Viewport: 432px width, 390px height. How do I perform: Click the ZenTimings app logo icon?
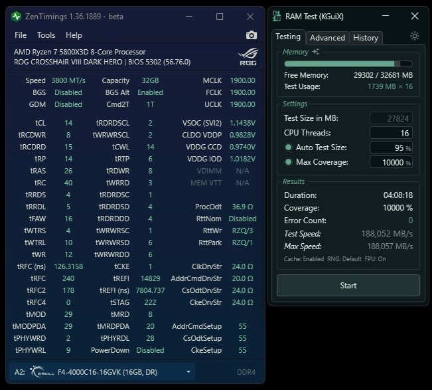pos(16,17)
